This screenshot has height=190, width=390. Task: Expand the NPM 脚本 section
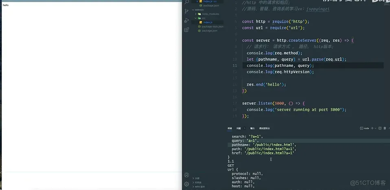click(x=199, y=186)
